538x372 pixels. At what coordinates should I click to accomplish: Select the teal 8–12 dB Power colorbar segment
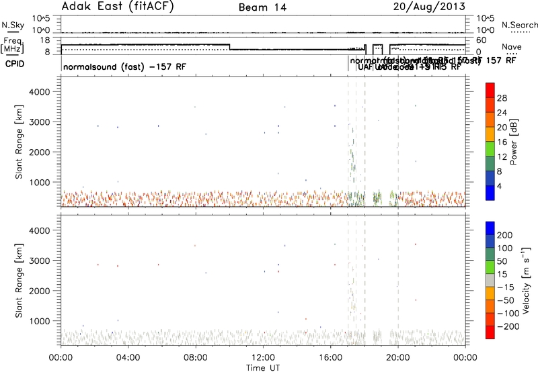490,163
